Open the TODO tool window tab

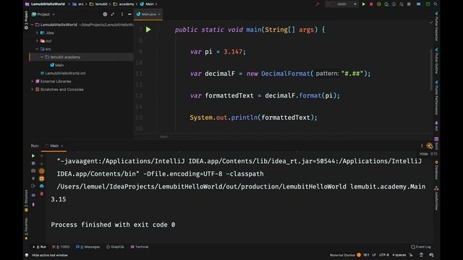[61, 247]
